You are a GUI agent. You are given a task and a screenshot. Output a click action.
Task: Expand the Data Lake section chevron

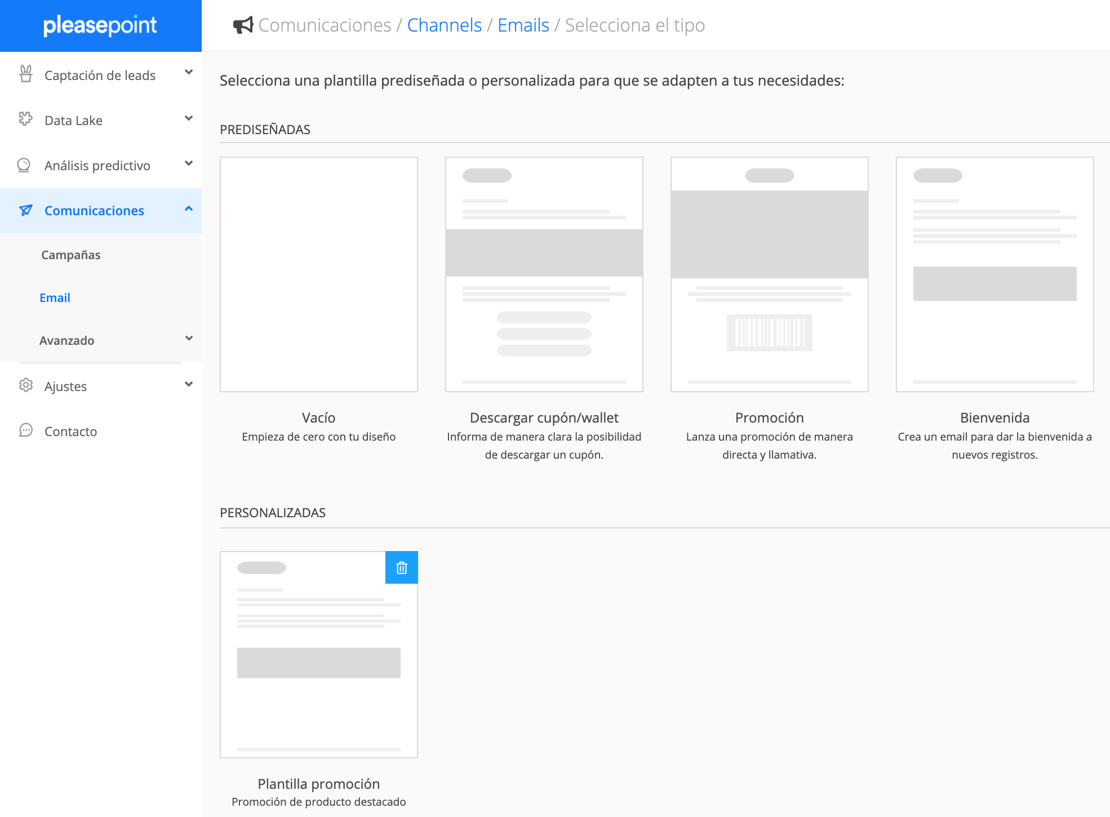tap(189, 118)
